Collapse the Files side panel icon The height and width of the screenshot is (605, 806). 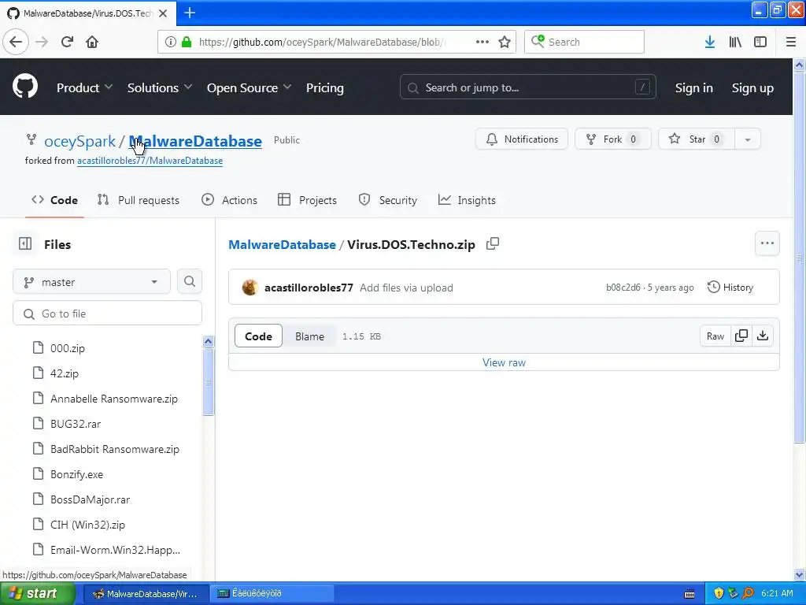click(x=25, y=244)
